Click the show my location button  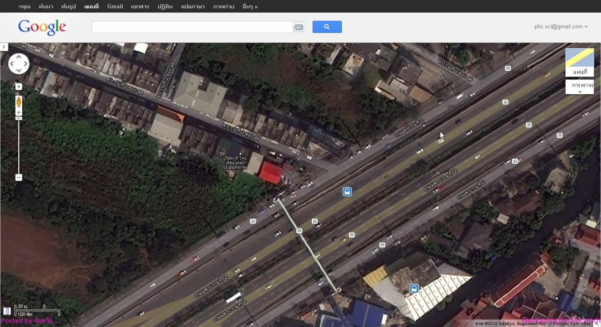click(x=19, y=87)
